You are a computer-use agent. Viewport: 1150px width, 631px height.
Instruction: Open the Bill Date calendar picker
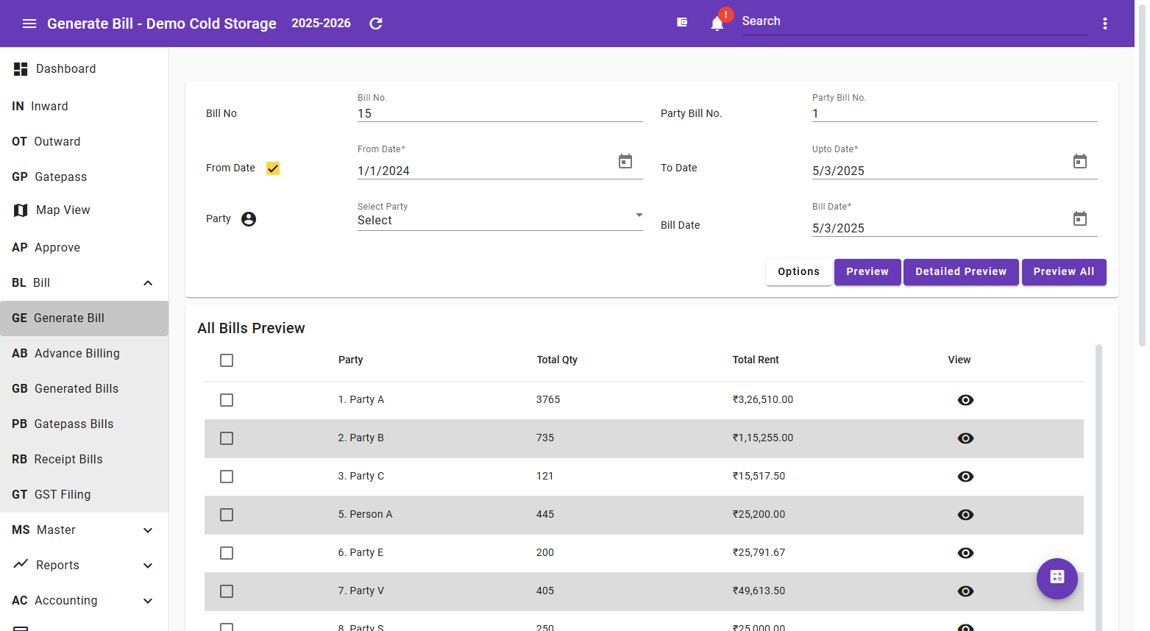point(1079,218)
